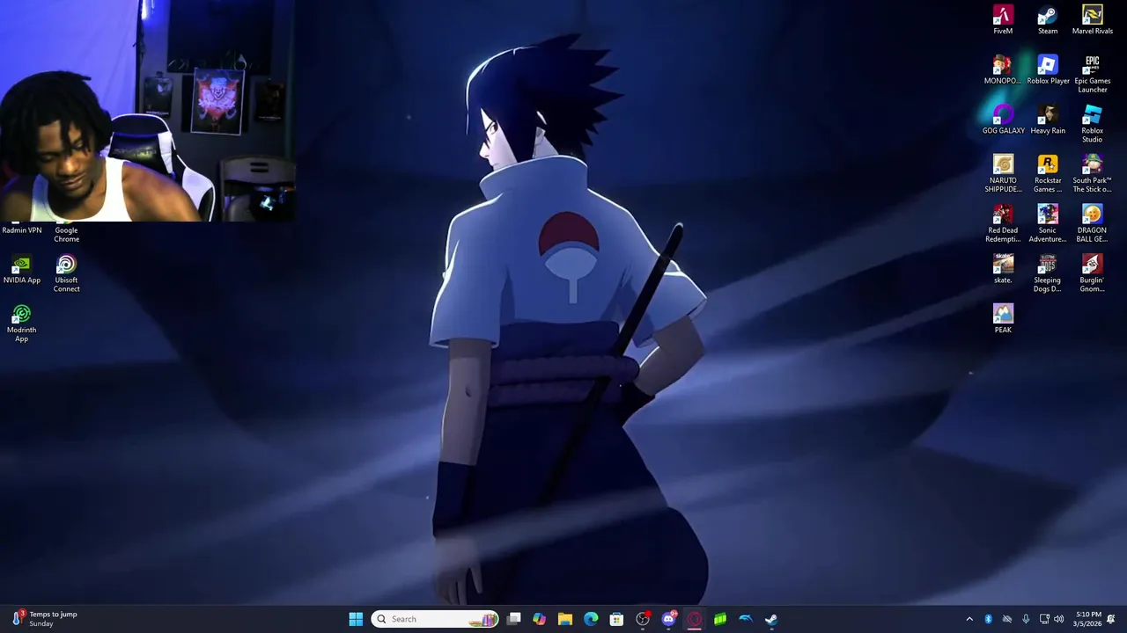Select the Monopoly game desktop shortcut

(1003, 70)
